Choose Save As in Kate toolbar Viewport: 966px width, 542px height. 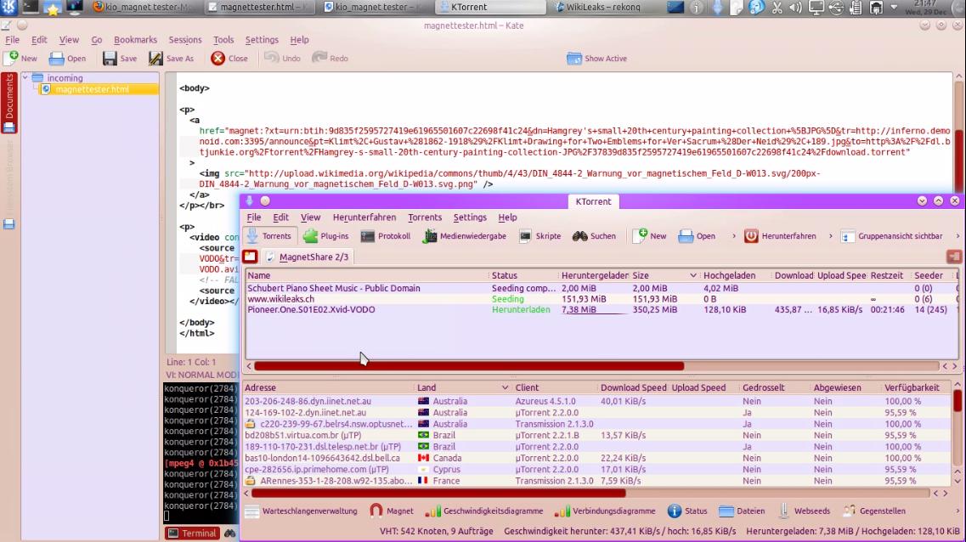pos(171,59)
